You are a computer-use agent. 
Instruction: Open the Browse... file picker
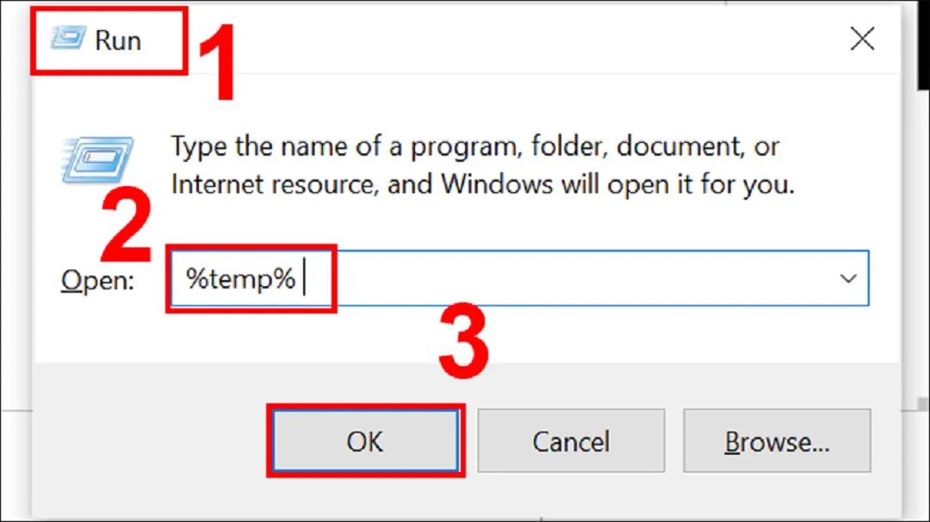[x=778, y=441]
